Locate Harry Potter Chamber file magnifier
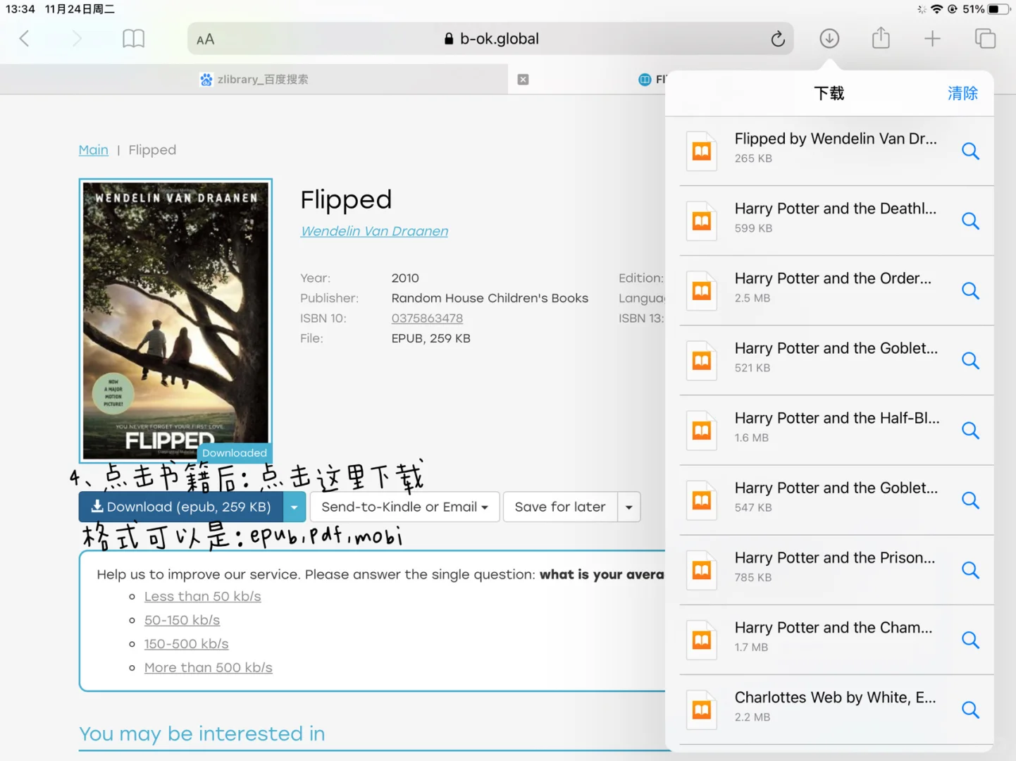The width and height of the screenshot is (1016, 761). pos(970,639)
